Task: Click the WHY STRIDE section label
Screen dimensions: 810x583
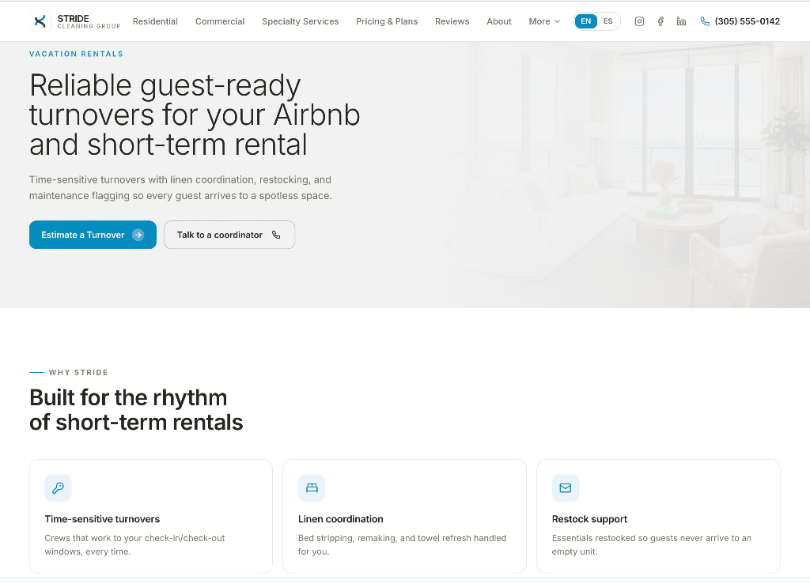Action: [78, 373]
